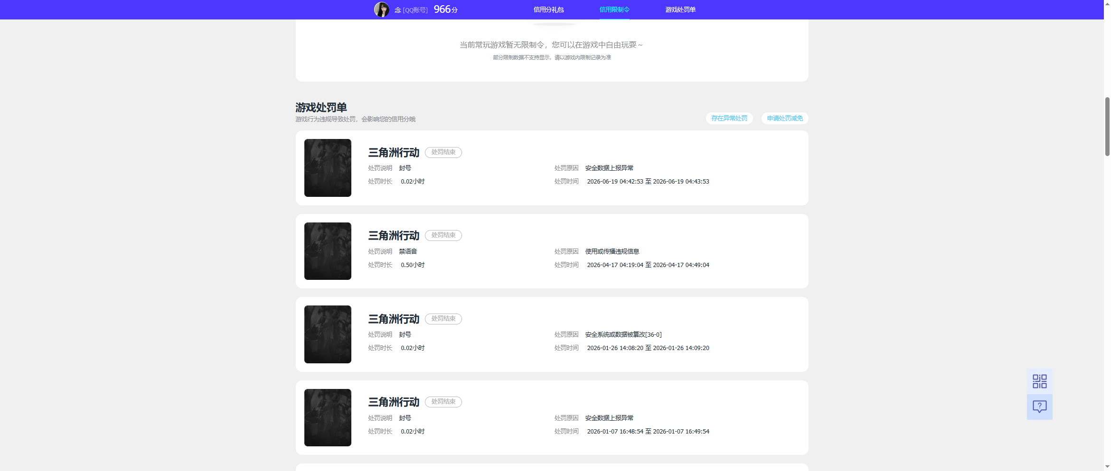1111x471 pixels.
Task: Click the 使用或传播违规信息 penalty reason
Action: click(612, 251)
